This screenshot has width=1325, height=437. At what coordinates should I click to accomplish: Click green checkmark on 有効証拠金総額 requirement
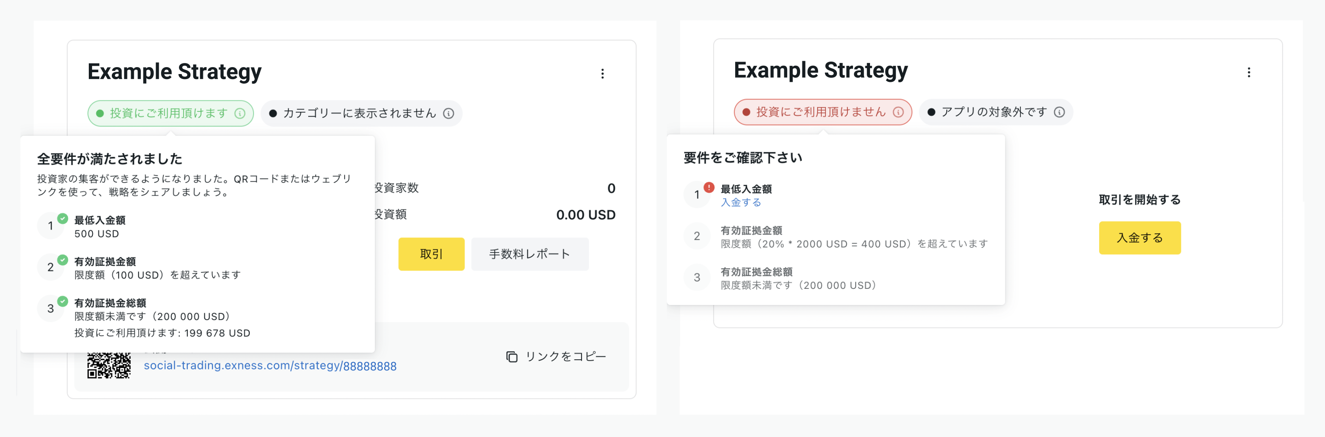pyautogui.click(x=63, y=301)
